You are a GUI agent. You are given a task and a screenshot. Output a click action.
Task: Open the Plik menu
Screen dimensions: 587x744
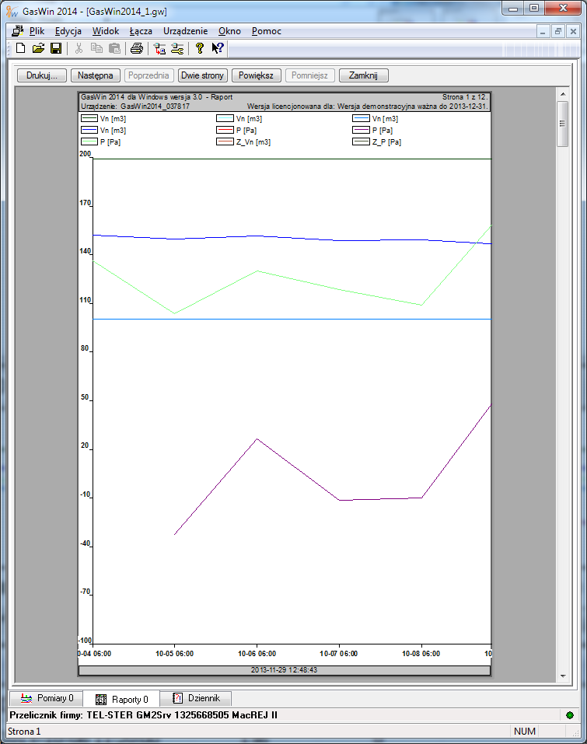tap(37, 31)
